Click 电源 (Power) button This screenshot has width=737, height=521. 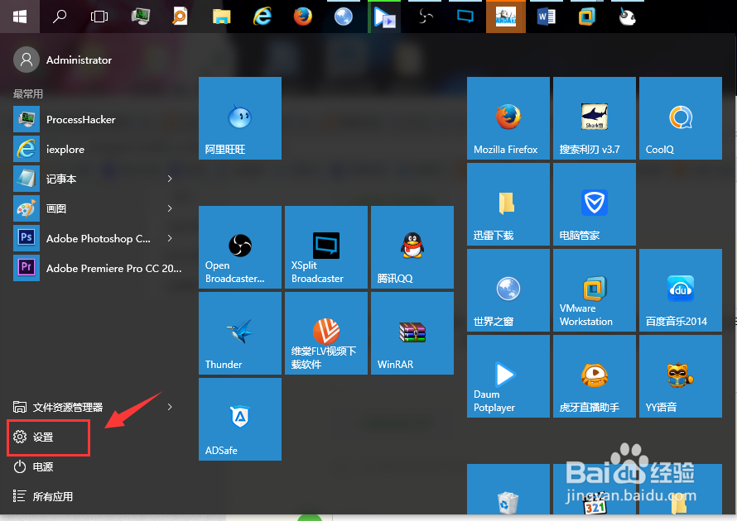tap(33, 467)
